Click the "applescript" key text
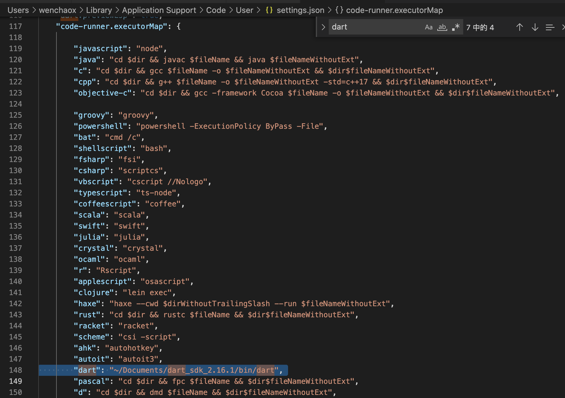 coord(103,282)
